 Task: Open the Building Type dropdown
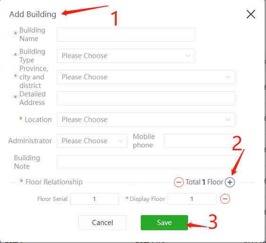pos(126,56)
